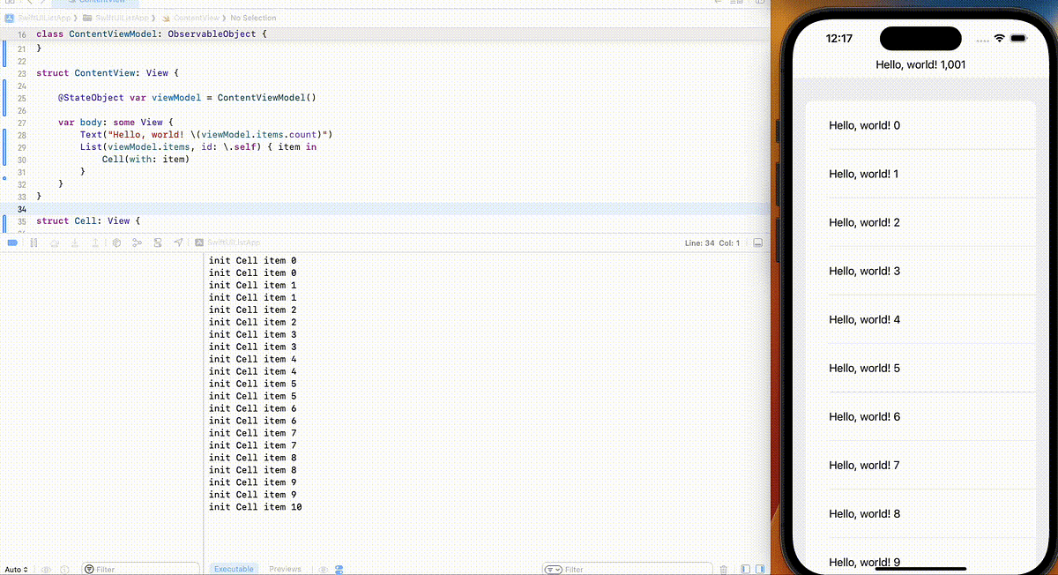Deactivate breakpoints in the debug bar

(x=12, y=243)
